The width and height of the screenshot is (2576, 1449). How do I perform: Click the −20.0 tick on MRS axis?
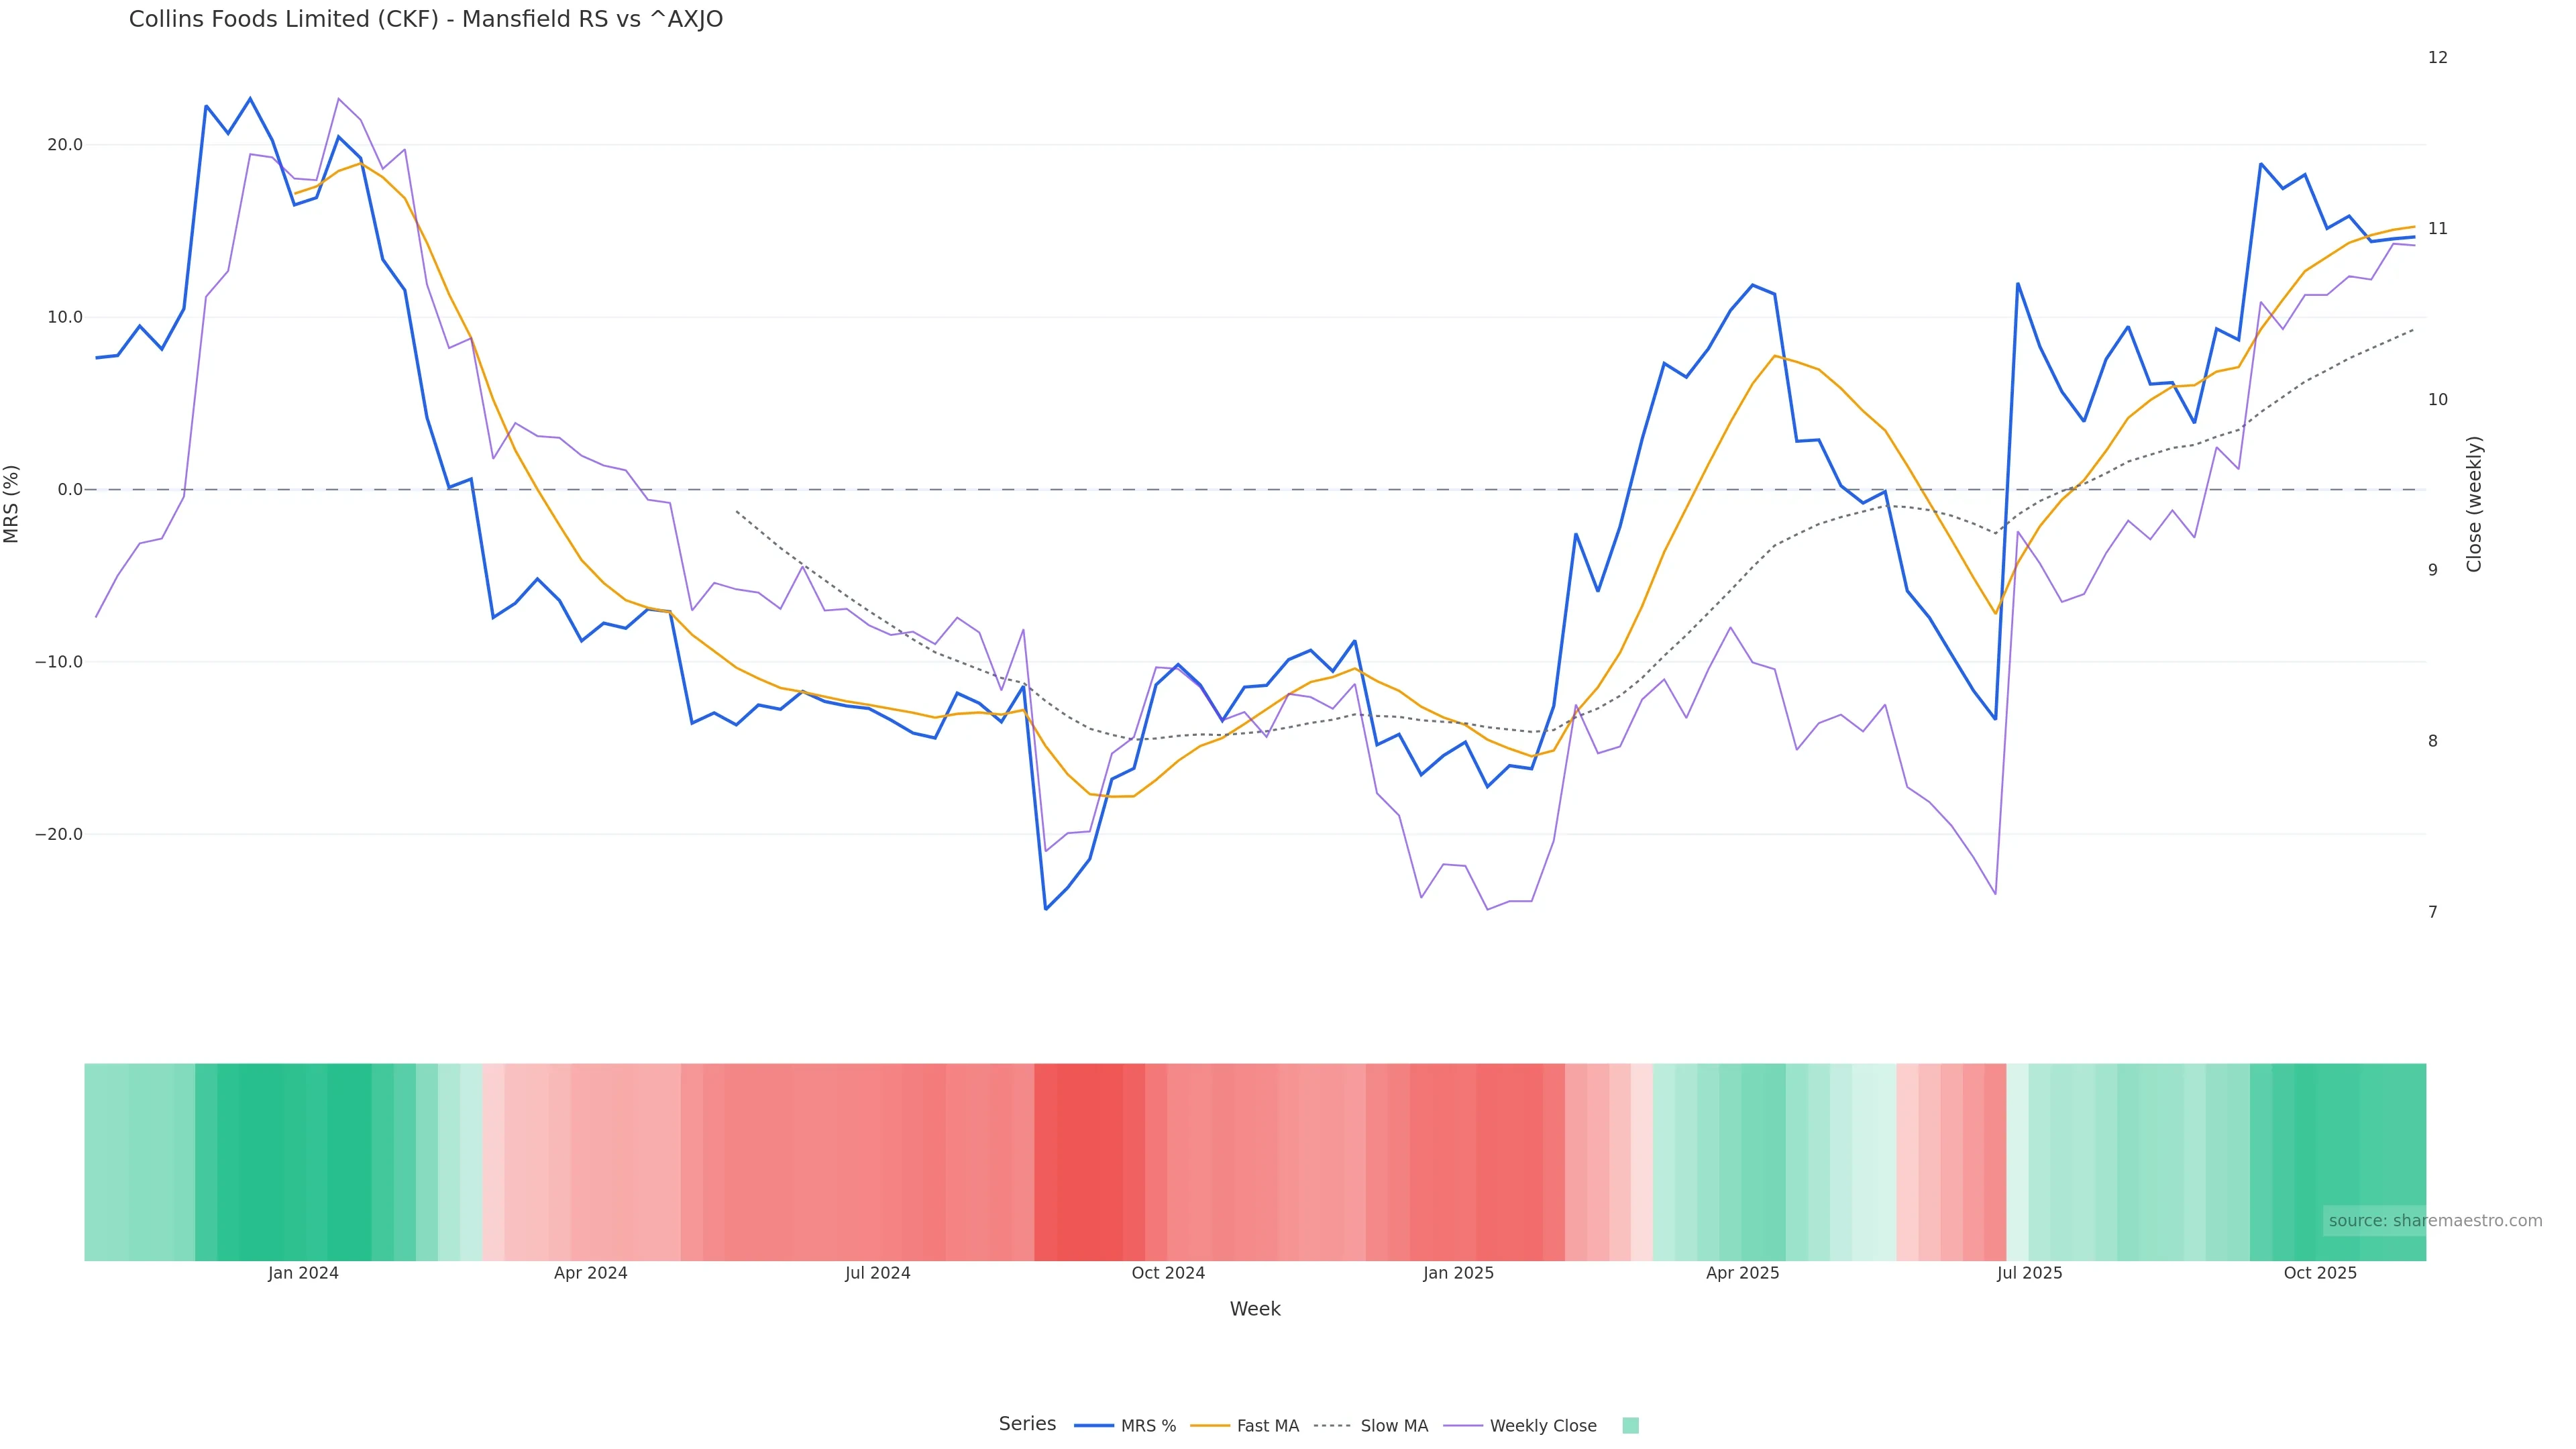[x=59, y=835]
